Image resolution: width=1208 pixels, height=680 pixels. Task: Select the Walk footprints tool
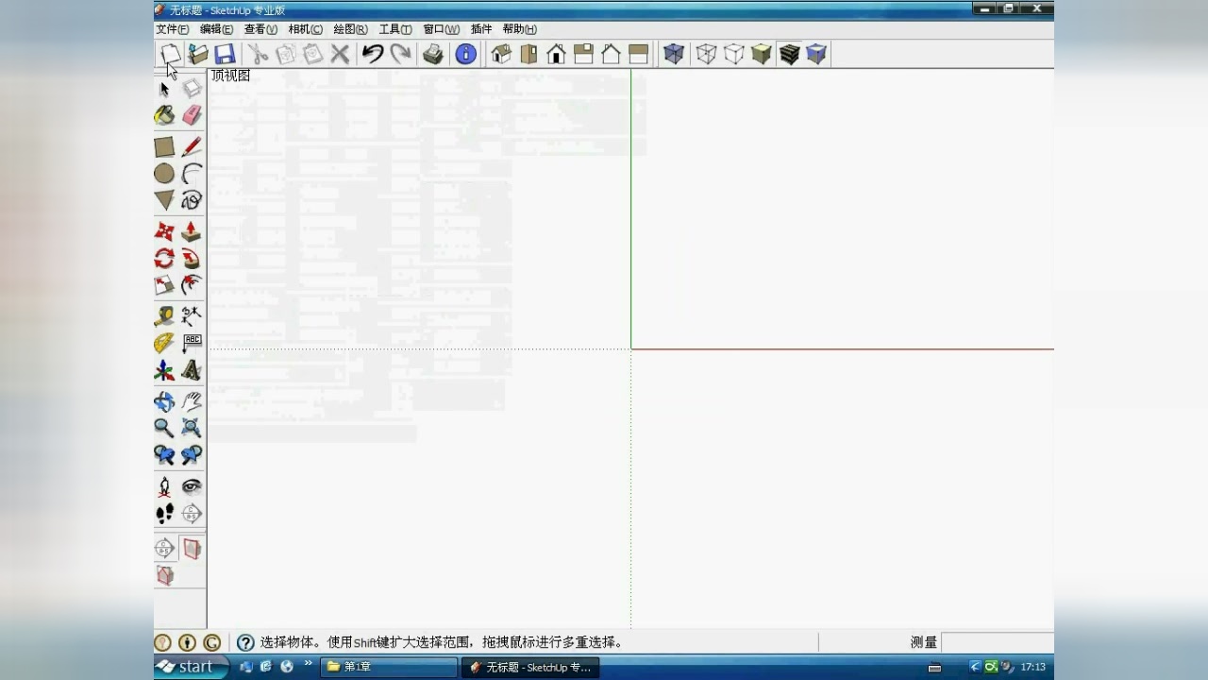(164, 513)
